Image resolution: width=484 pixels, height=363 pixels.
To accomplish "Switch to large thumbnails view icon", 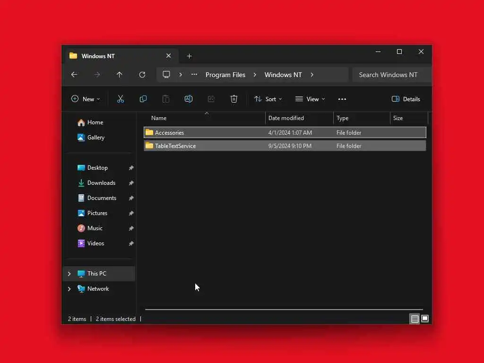I will pos(425,319).
